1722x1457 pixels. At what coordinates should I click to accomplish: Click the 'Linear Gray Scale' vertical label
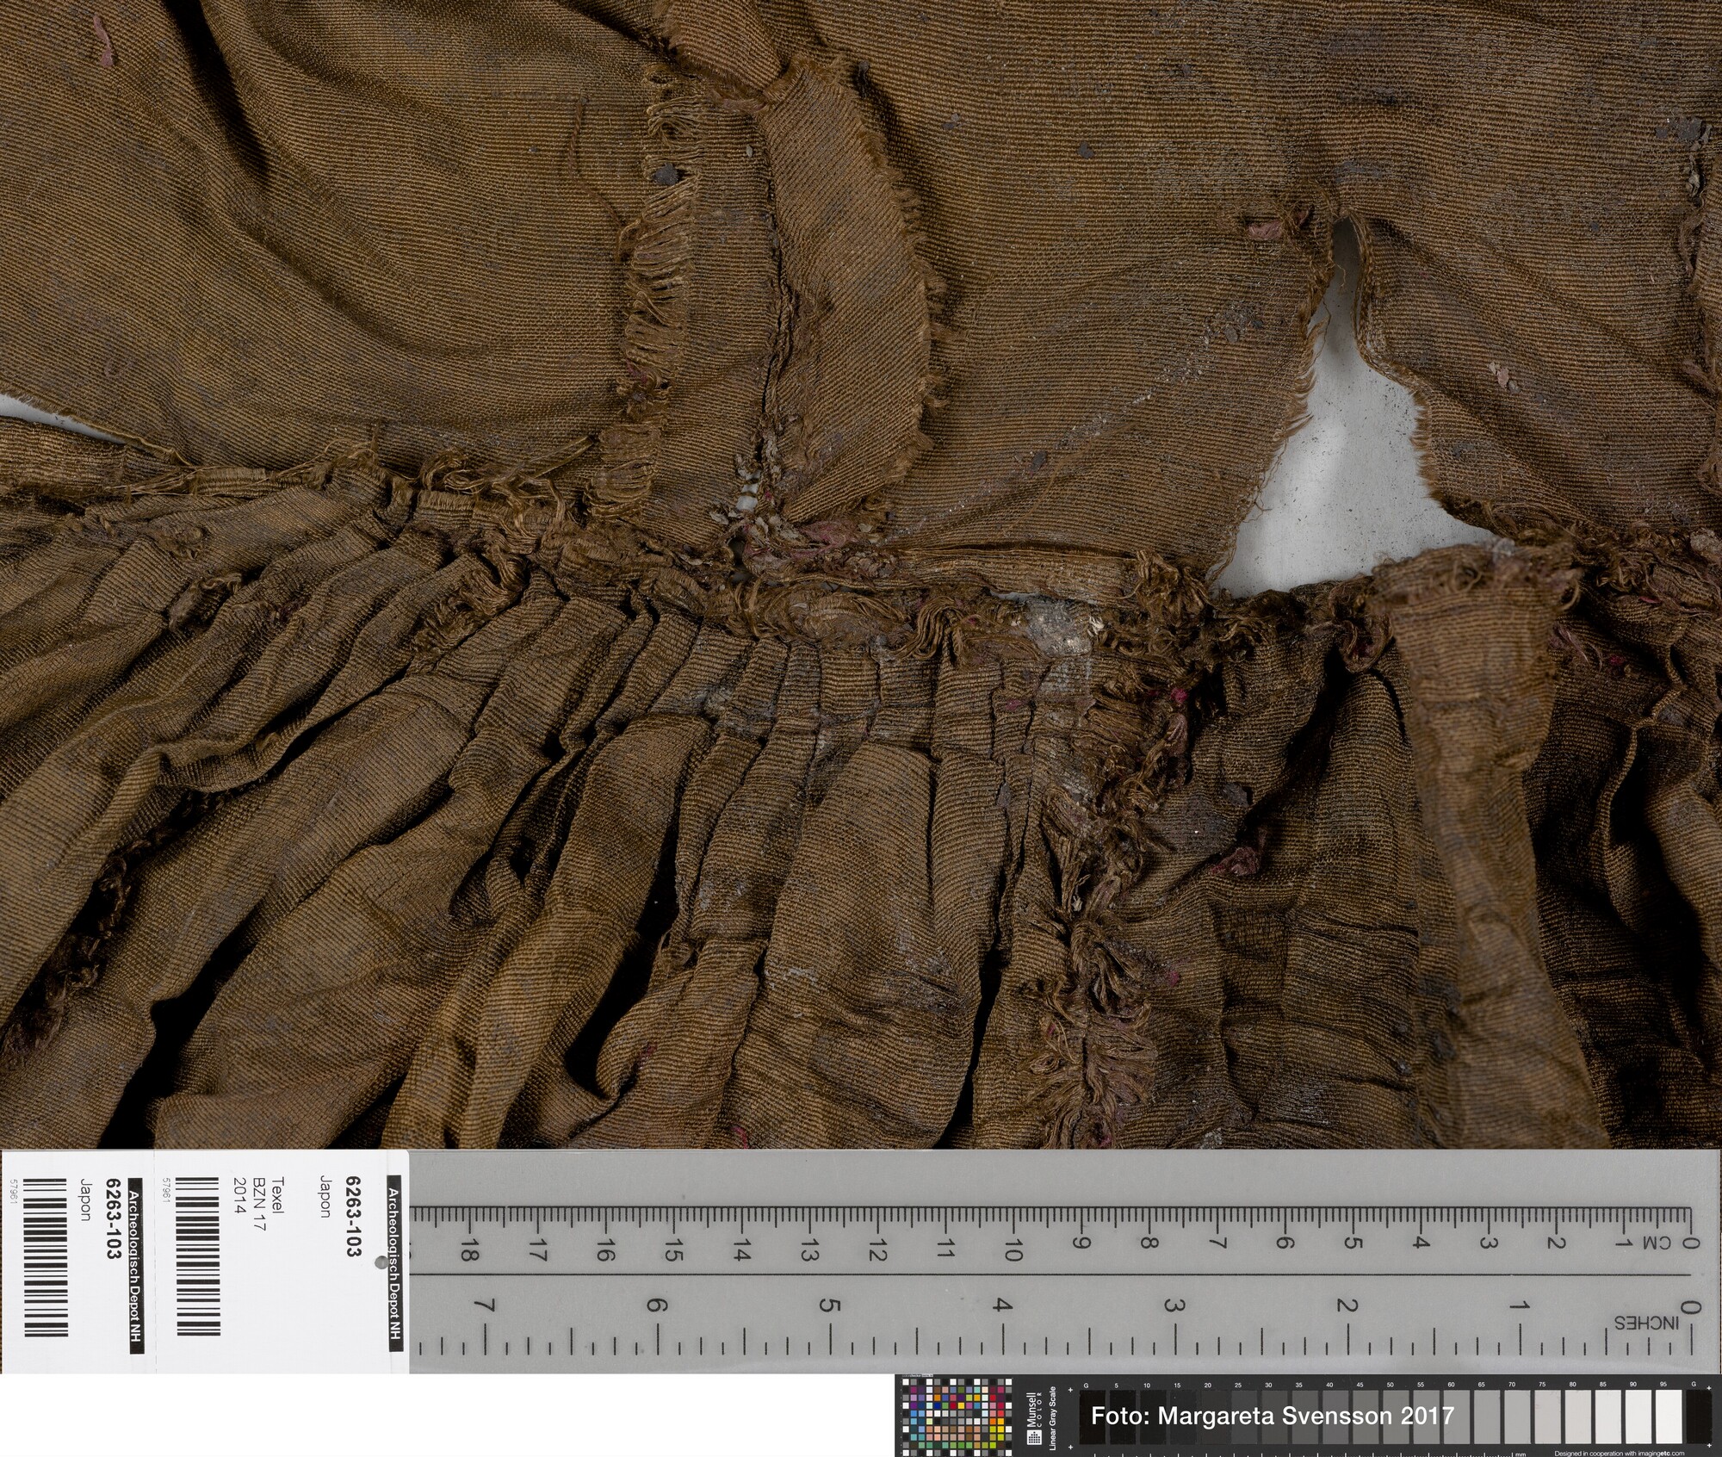[1054, 1418]
